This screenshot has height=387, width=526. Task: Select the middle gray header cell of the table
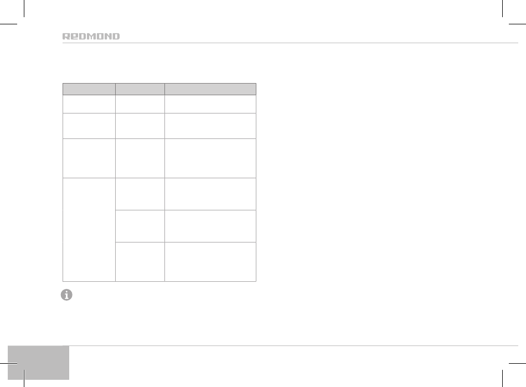[140, 89]
